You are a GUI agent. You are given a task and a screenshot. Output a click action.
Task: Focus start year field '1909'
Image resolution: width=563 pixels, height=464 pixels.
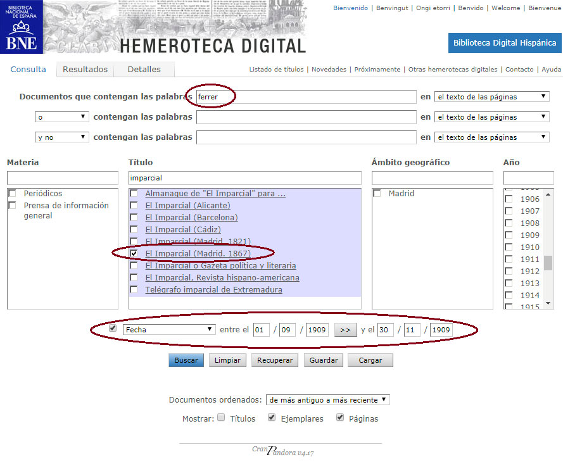click(x=317, y=329)
